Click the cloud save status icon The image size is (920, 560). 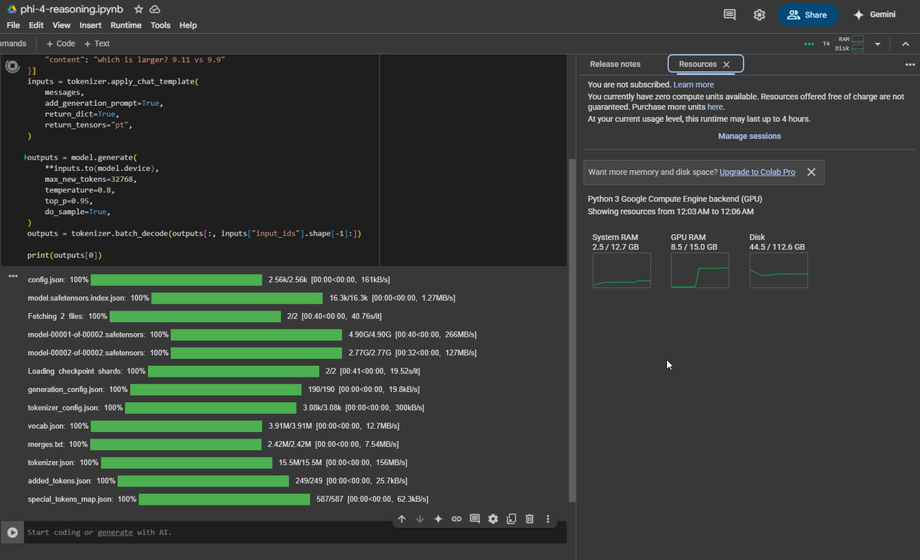pos(154,9)
